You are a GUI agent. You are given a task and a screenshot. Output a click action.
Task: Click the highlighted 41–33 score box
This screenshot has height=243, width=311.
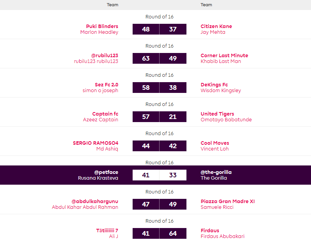point(159,175)
